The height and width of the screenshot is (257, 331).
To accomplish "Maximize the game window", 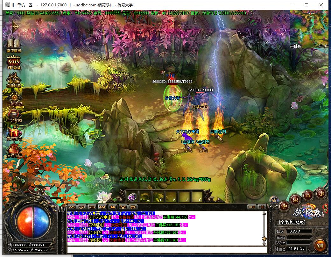I will click(x=306, y=5).
